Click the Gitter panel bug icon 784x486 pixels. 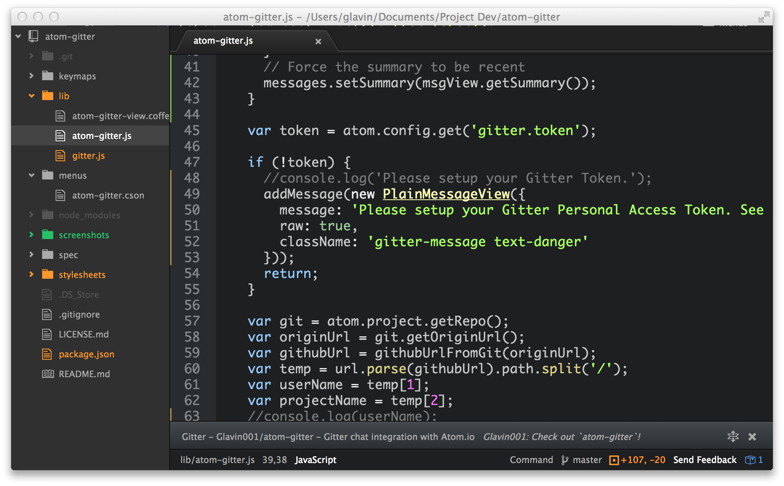pyautogui.click(x=733, y=436)
